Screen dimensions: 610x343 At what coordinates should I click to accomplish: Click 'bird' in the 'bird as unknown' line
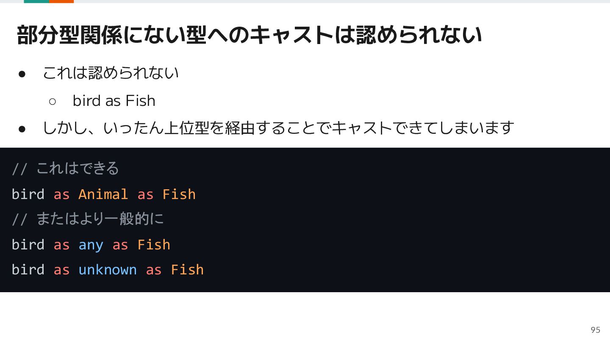tap(28, 270)
